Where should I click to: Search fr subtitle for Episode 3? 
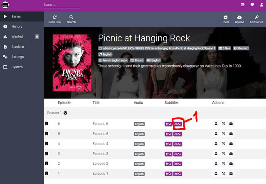(168, 154)
